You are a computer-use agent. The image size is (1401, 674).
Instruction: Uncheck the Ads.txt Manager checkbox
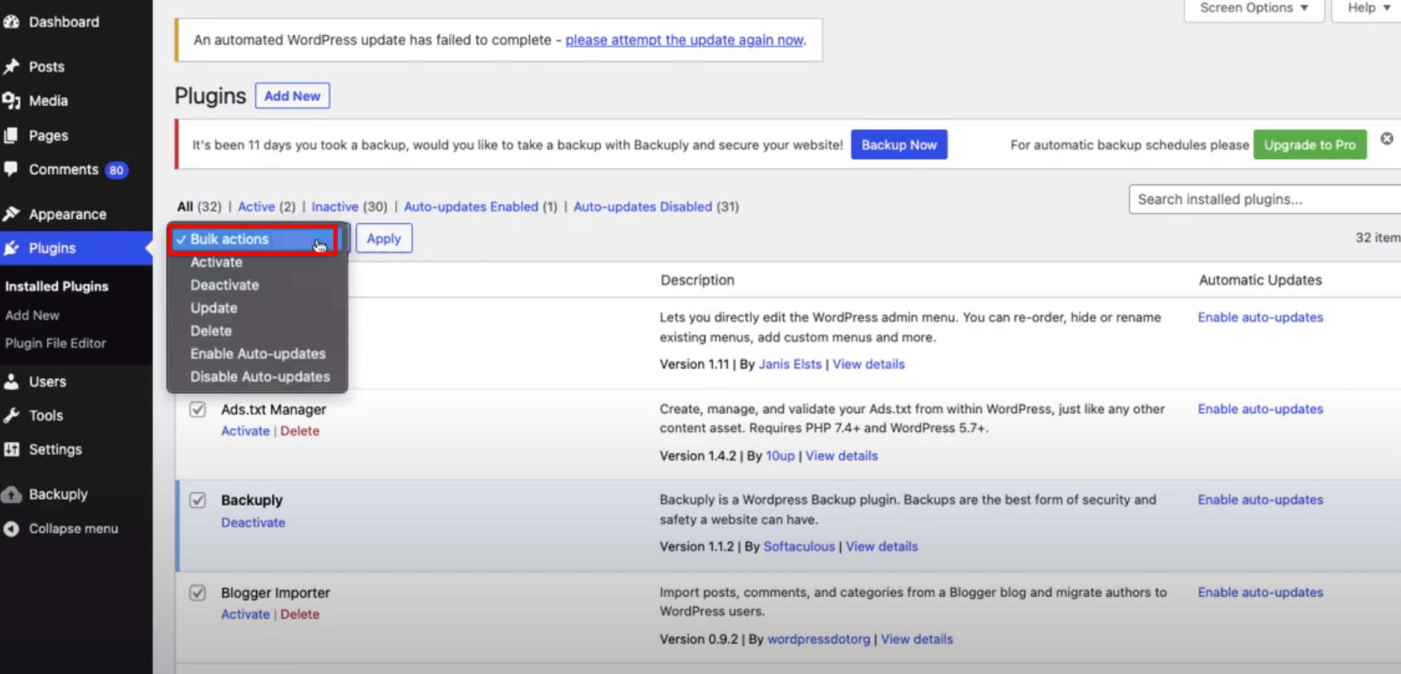click(x=197, y=409)
